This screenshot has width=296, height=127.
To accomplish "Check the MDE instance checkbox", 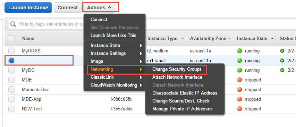I will [11, 80].
